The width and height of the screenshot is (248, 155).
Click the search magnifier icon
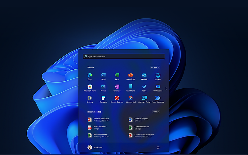pos(86,56)
